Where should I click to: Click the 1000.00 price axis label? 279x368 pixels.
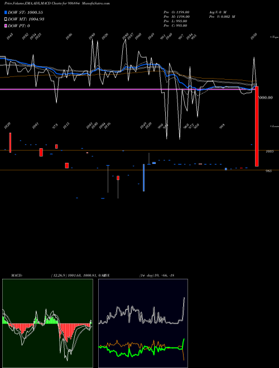(x=266, y=98)
